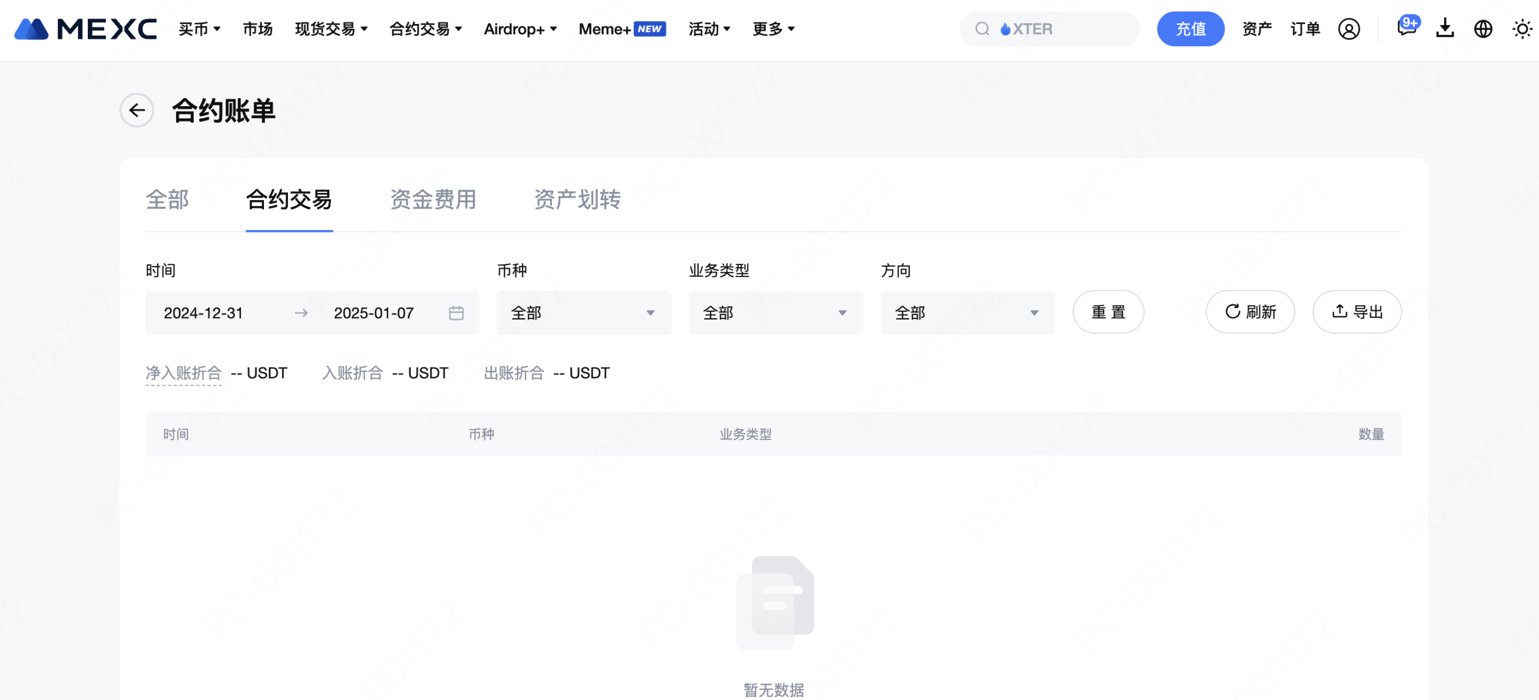Click the 导出 export icon button

[x=1357, y=312]
